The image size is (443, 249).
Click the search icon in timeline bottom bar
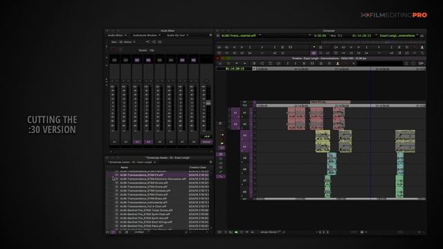coord(284,232)
